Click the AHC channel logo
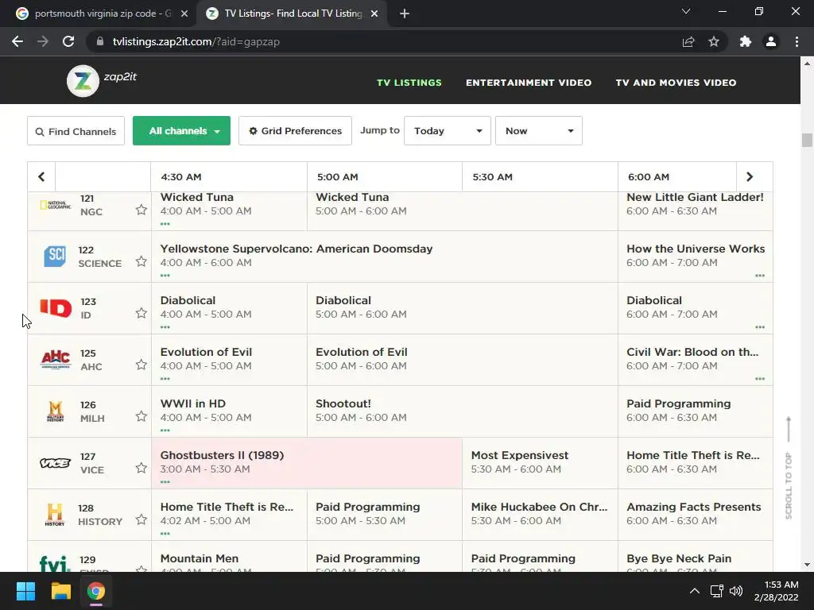 (56, 359)
